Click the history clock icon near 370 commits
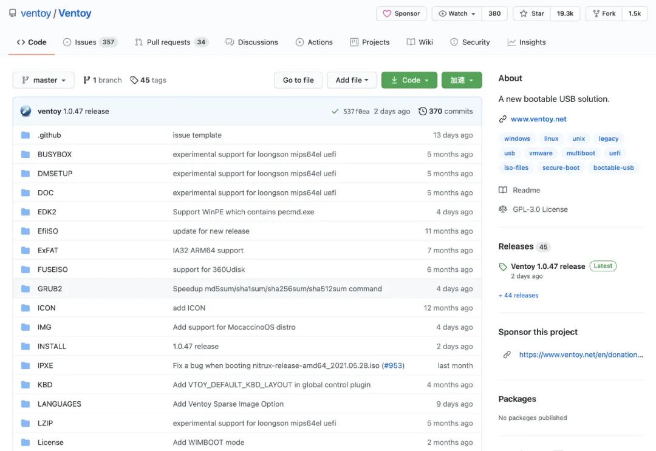This screenshot has width=656, height=451. (423, 111)
